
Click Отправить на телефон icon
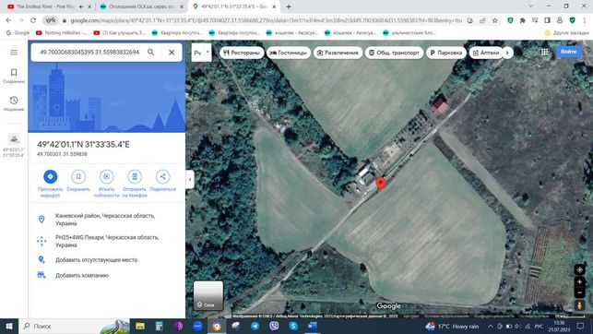coord(135,176)
